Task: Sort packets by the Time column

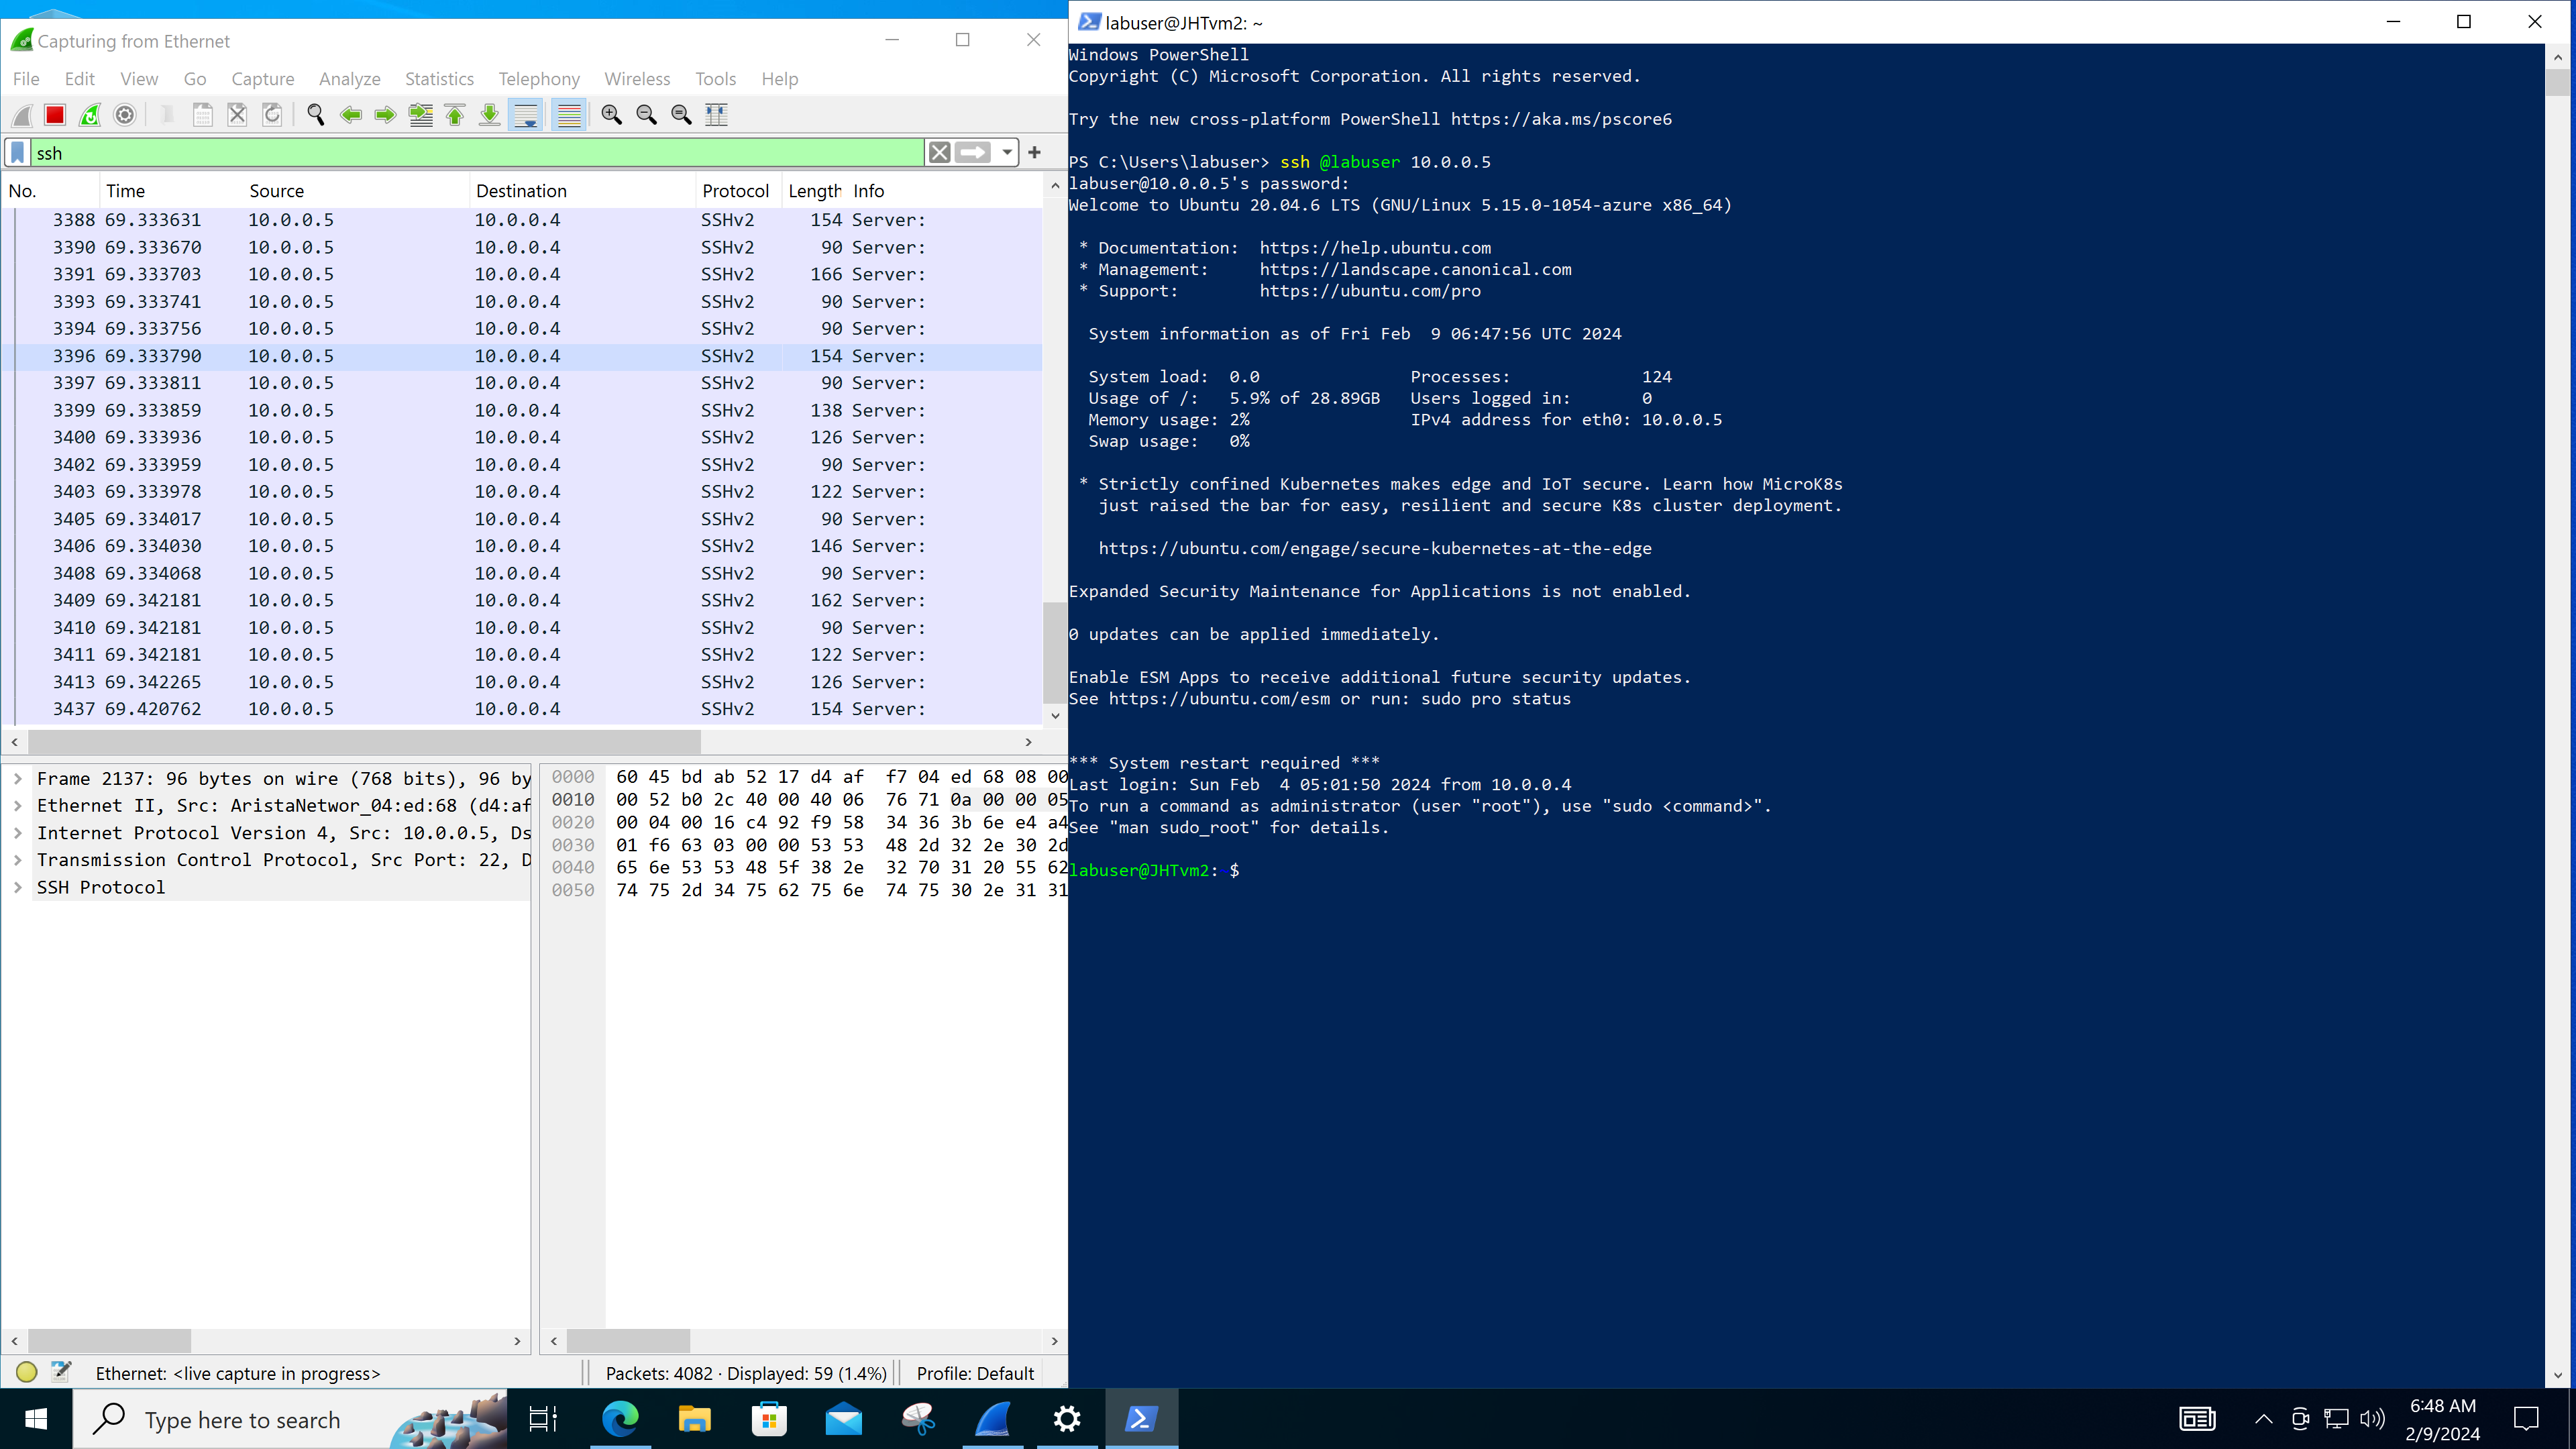Action: click(172, 191)
